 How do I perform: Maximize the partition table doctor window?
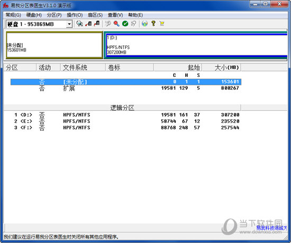(266, 4)
